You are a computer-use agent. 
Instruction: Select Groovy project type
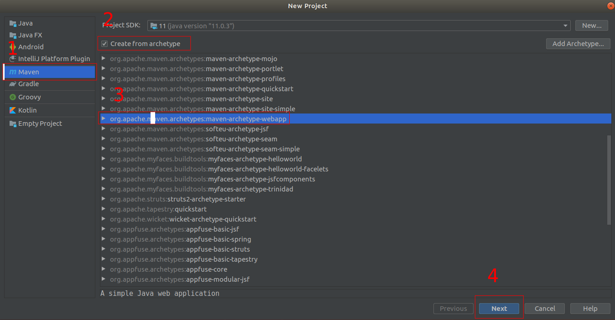50,97
